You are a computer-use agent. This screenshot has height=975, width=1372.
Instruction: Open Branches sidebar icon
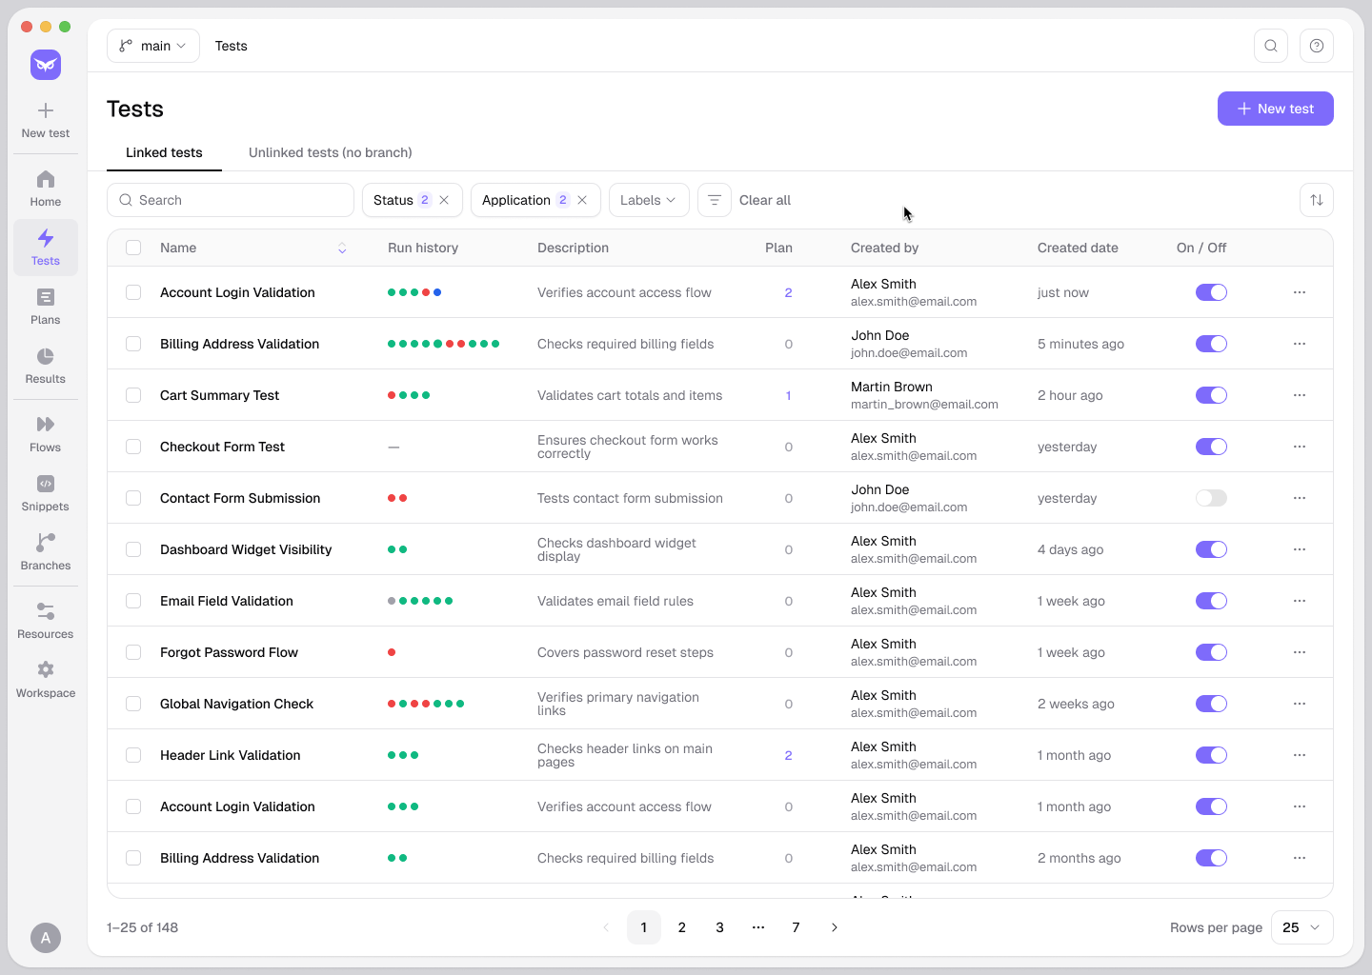46,552
